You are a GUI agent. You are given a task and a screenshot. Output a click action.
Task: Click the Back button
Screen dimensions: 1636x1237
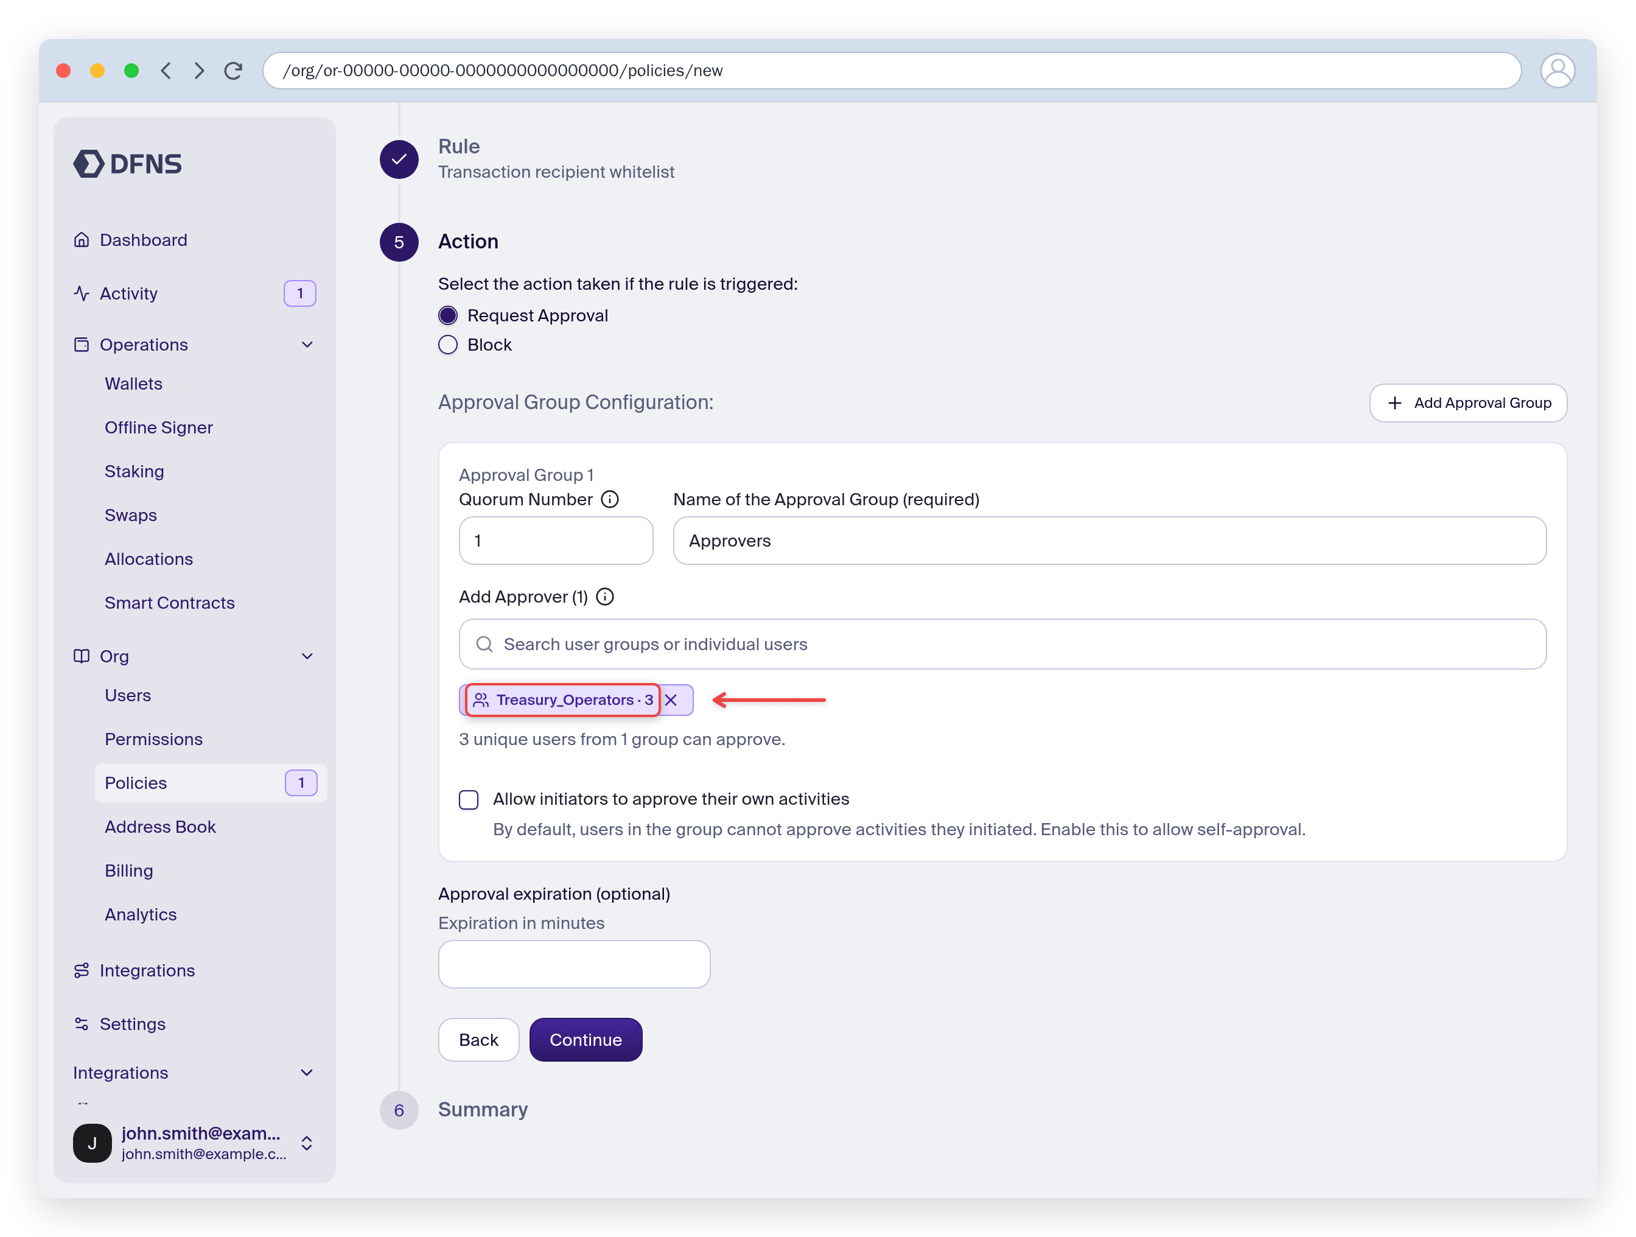pyautogui.click(x=478, y=1040)
